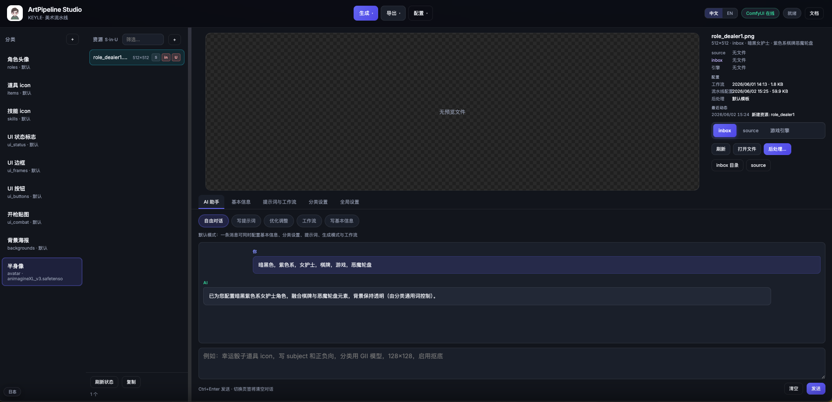The height and width of the screenshot is (402, 832).
Task: Click the 清空 clear button
Action: tap(793, 388)
